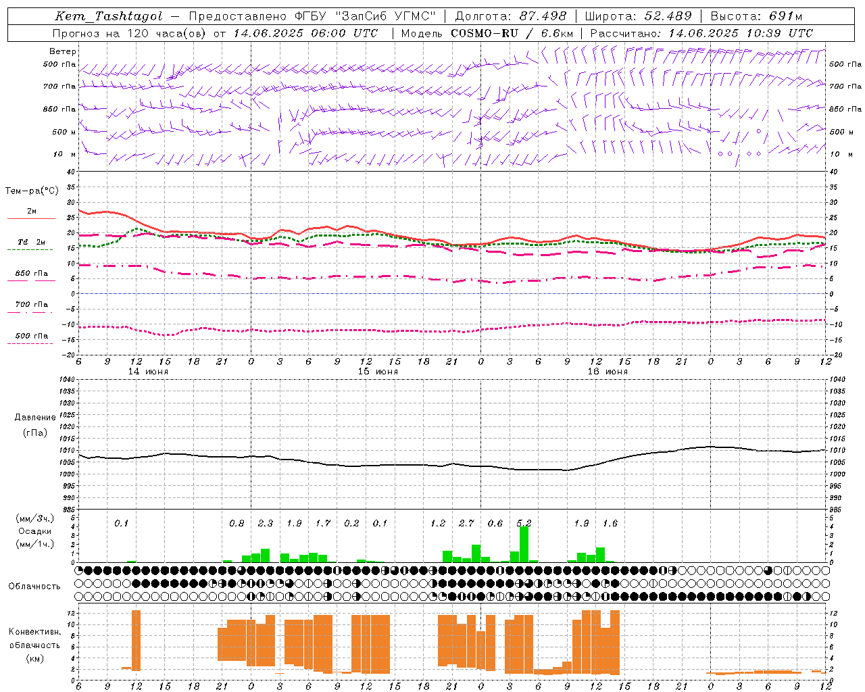Click the 14 июня date label
Screen dimensions: 865x692
[148, 372]
